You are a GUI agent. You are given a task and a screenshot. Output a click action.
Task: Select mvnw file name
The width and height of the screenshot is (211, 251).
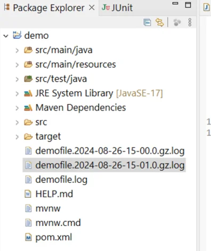(x=48, y=208)
